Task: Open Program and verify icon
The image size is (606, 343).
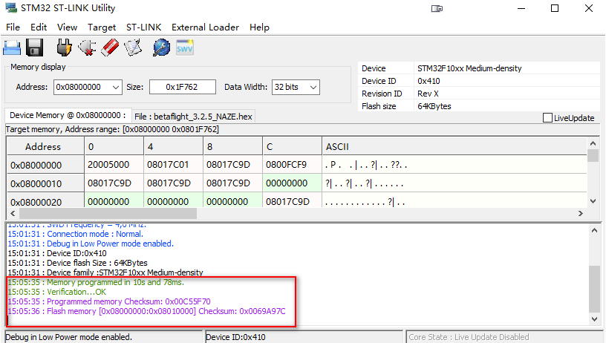Action: click(x=133, y=48)
